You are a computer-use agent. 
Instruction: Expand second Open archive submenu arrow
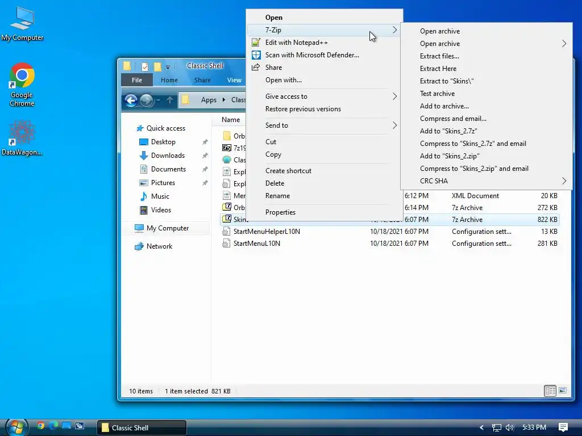pyautogui.click(x=564, y=44)
